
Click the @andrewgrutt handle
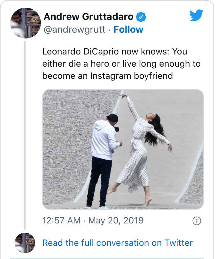74,29
